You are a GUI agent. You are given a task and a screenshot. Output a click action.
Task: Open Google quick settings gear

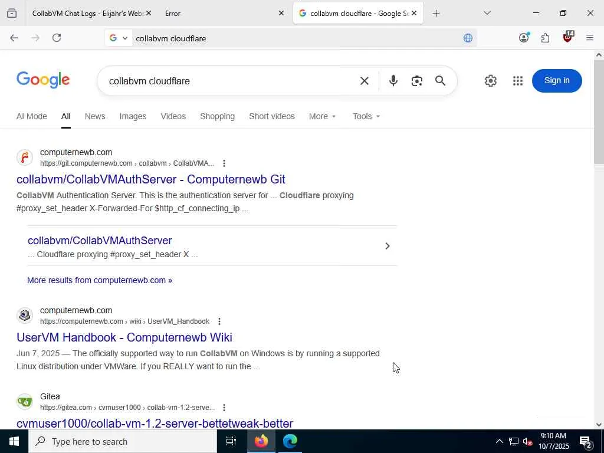click(x=490, y=81)
